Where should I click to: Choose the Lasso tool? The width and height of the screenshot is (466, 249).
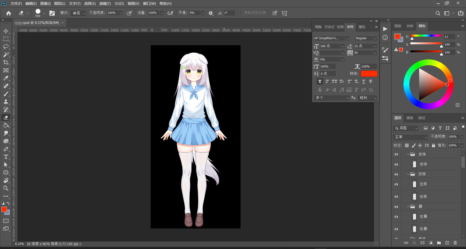[x=6, y=47]
